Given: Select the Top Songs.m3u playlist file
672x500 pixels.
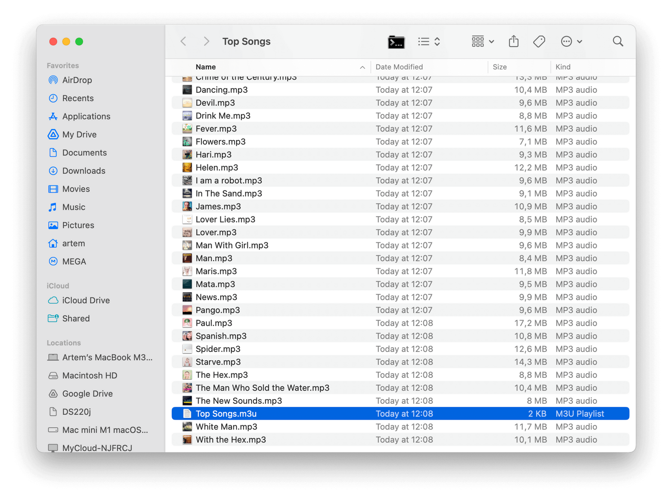Looking at the screenshot, I should point(226,414).
